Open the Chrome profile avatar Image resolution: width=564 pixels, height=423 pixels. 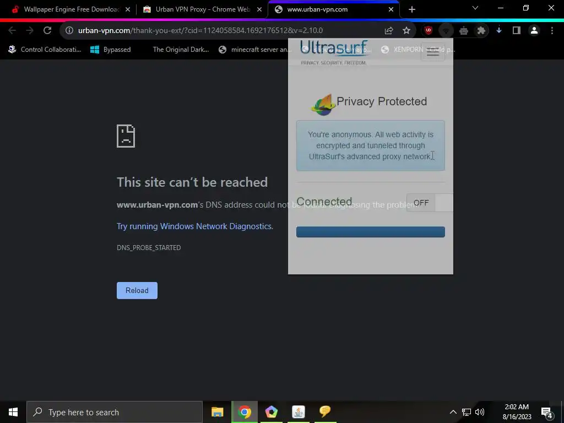[534, 31]
